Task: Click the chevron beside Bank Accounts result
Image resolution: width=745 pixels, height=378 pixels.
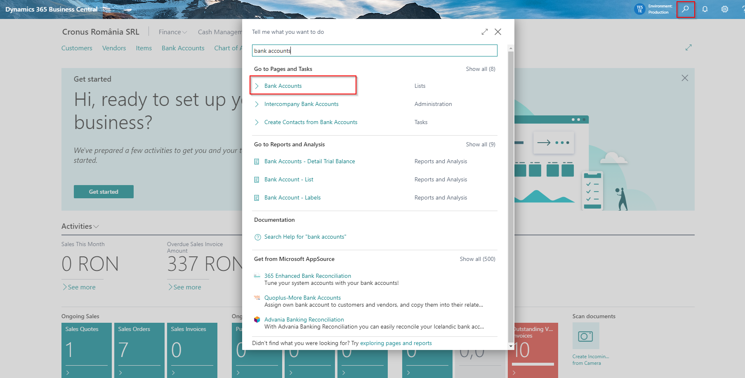Action: [x=257, y=86]
